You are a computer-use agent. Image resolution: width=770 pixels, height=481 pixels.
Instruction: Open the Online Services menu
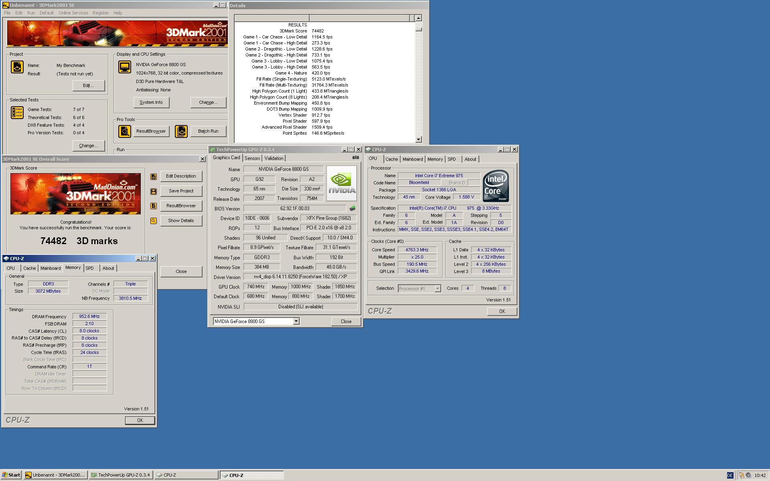click(x=73, y=13)
